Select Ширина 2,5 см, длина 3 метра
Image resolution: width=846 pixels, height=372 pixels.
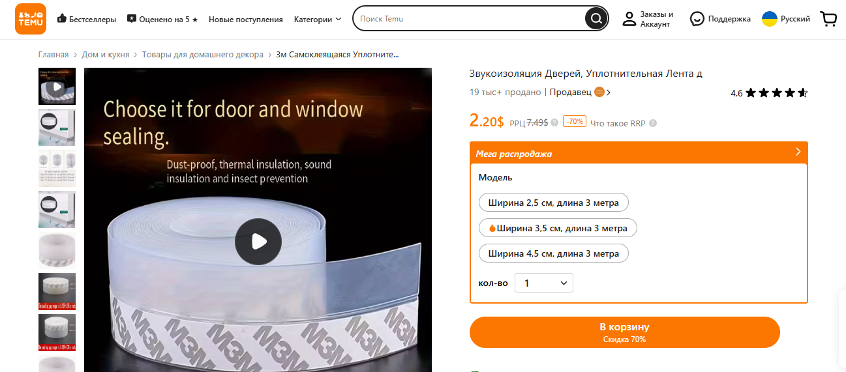554,203
